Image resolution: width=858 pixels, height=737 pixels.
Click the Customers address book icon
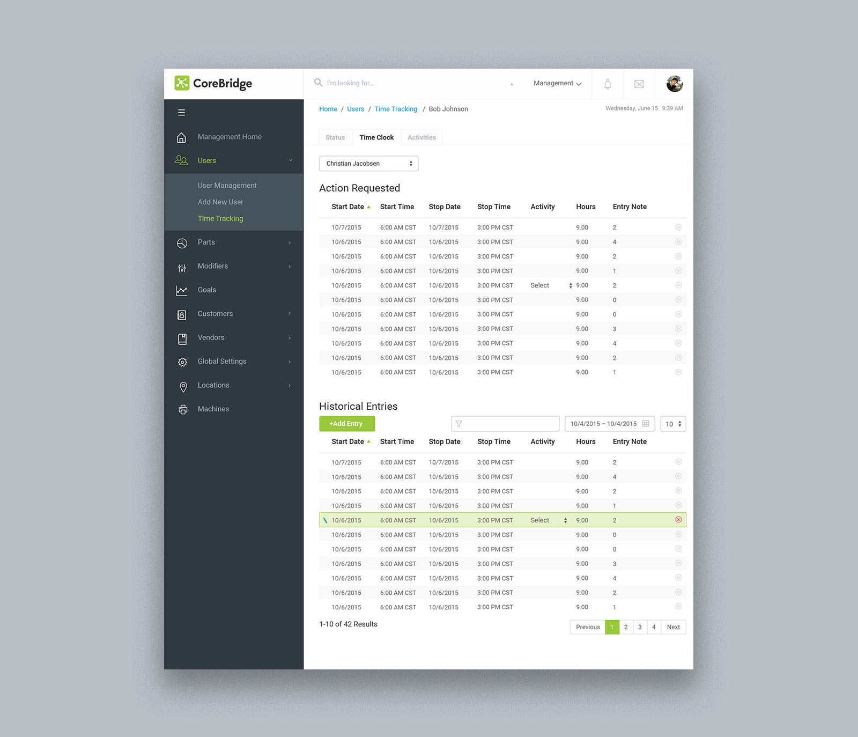pyautogui.click(x=182, y=315)
